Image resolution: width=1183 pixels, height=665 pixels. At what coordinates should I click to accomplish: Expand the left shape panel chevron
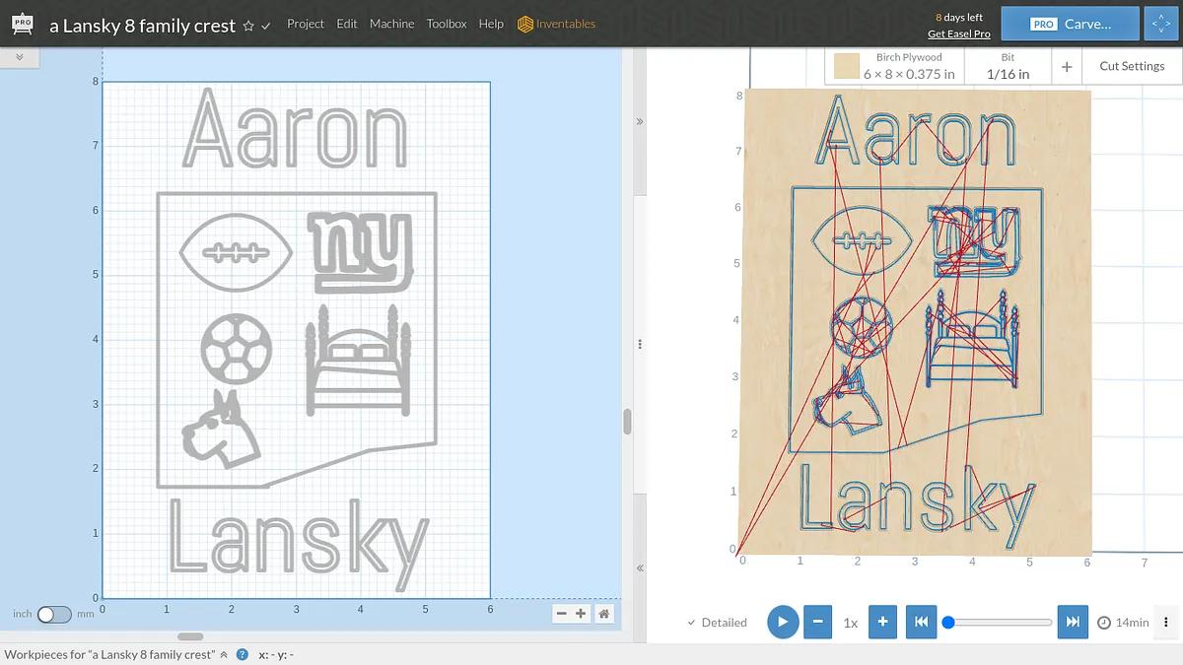(x=20, y=58)
